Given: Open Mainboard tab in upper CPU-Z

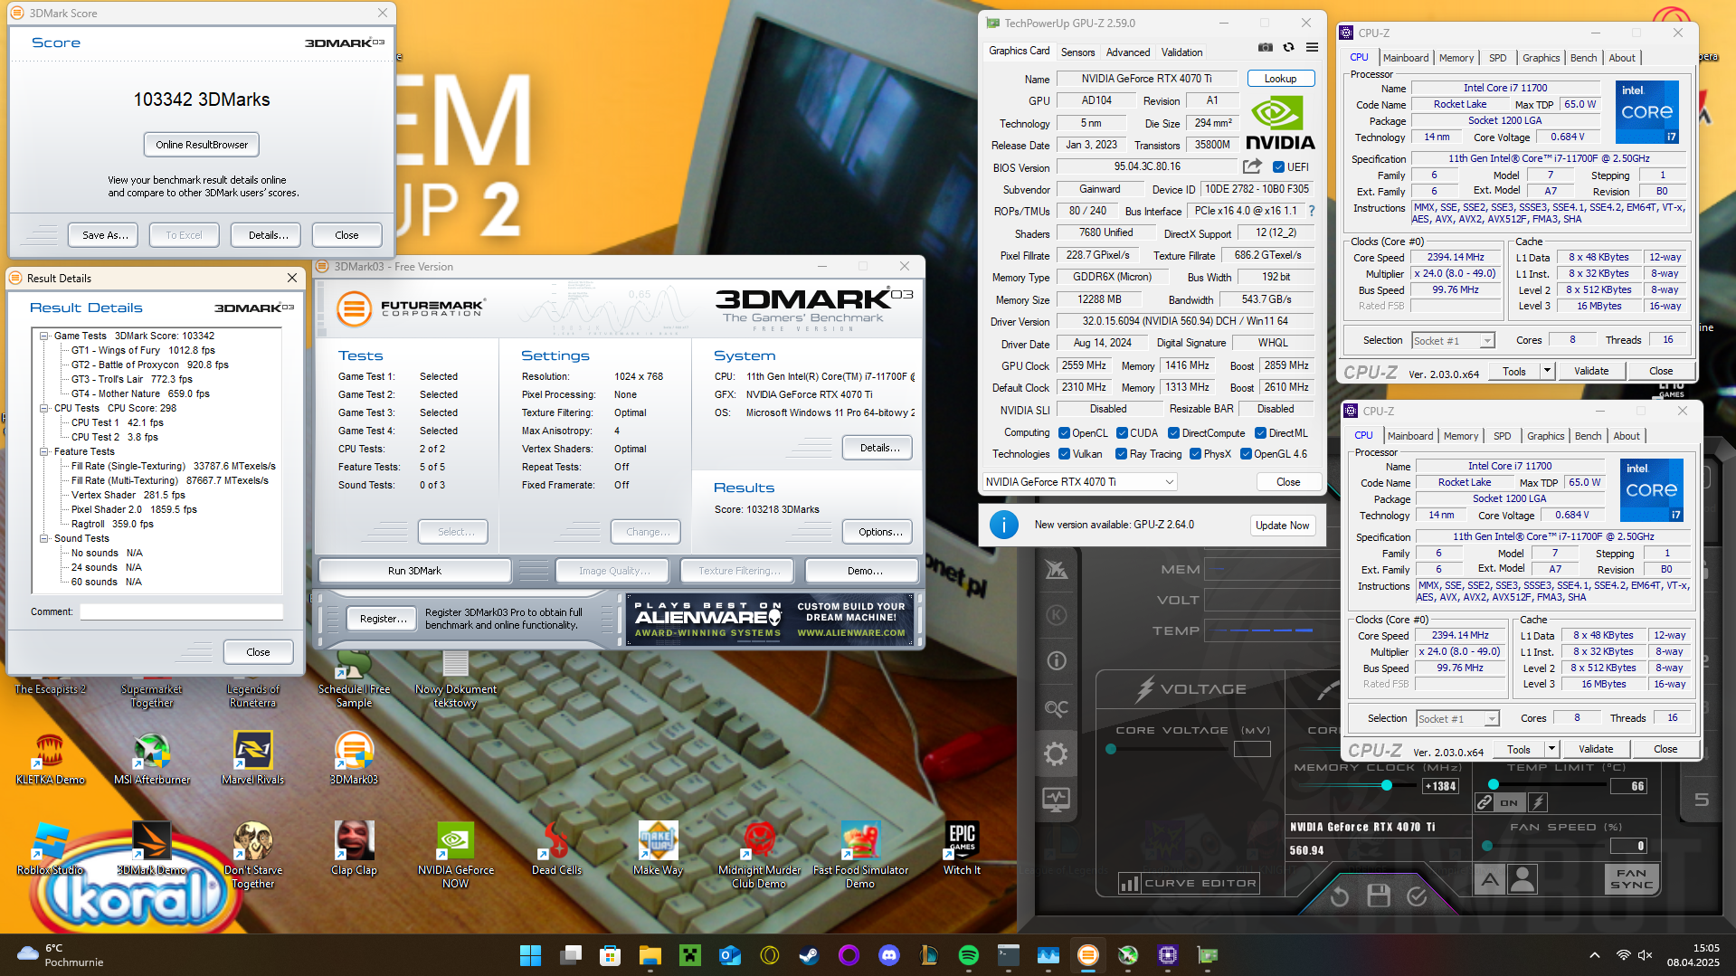Looking at the screenshot, I should pos(1406,58).
